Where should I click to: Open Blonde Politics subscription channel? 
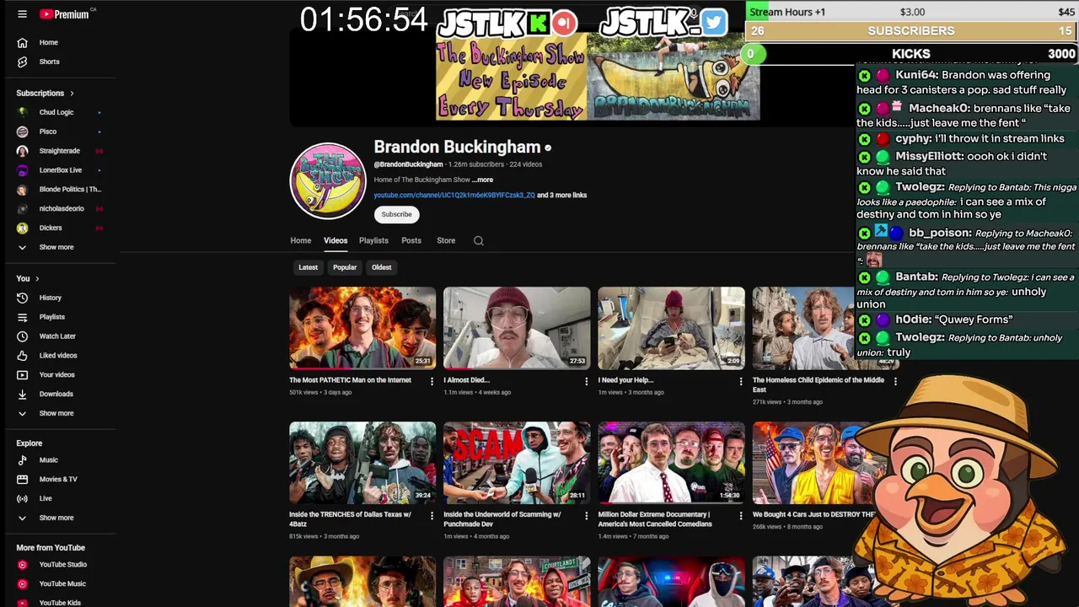59,190
